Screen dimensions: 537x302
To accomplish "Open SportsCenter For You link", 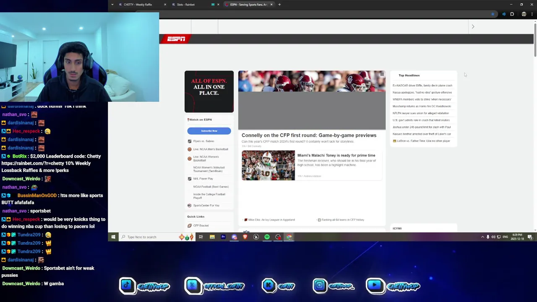I will coord(206,206).
